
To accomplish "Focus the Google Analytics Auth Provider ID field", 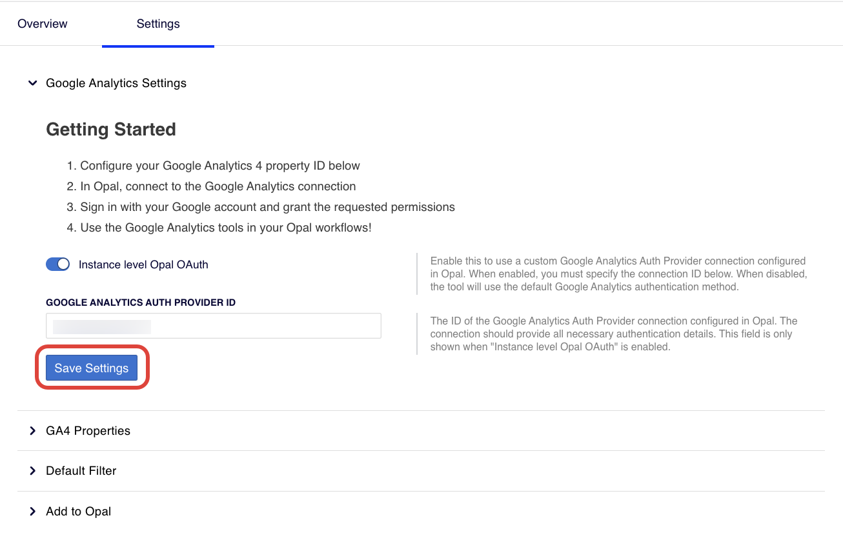I will (x=214, y=326).
